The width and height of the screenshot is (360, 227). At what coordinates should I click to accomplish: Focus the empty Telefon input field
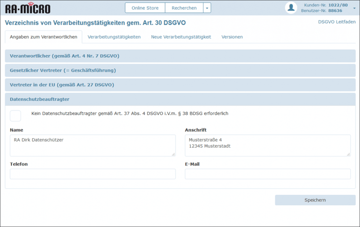pos(93,174)
